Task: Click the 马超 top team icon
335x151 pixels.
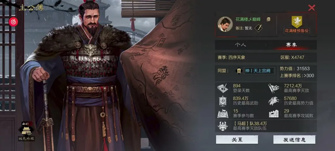Action: 223,126
